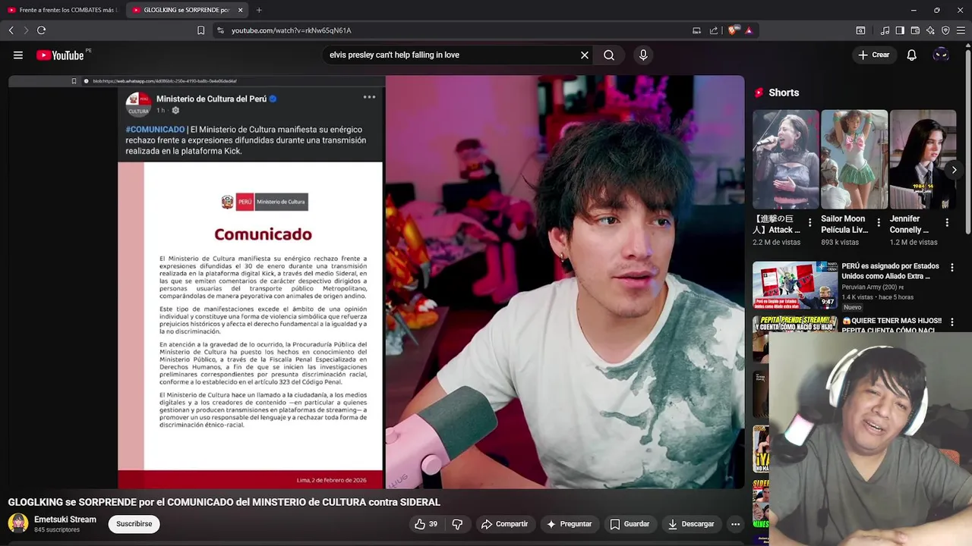Viewport: 972px width, 546px height.
Task: Open Brave Playlist music note icon
Action: (x=885, y=30)
